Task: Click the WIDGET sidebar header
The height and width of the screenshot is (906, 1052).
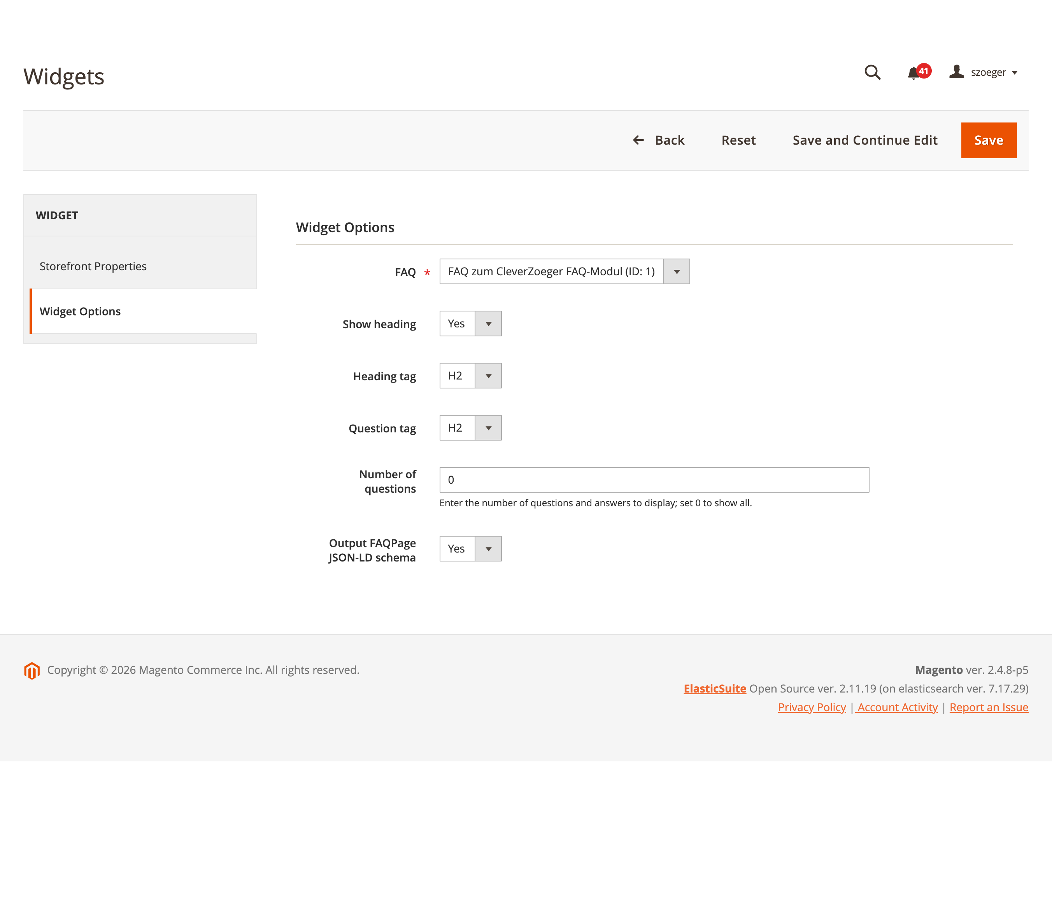Action: click(57, 216)
